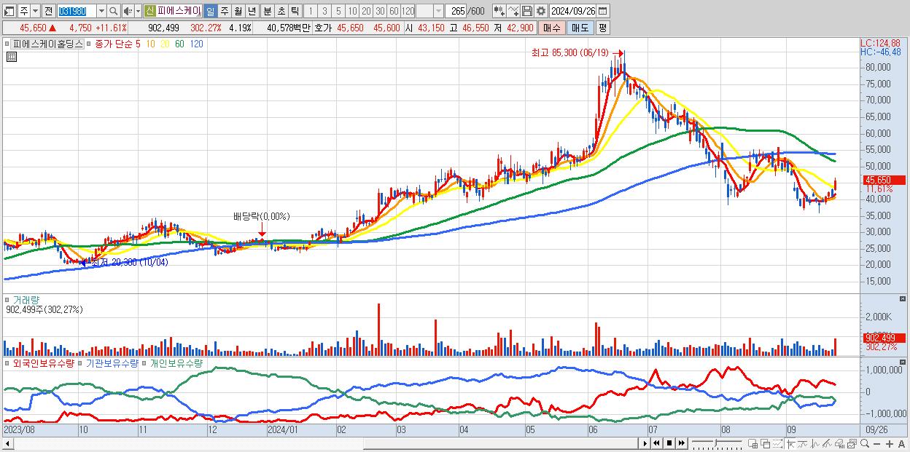Open dropdown arrow right of interval 120
The height and width of the screenshot is (452, 910).
438,11
